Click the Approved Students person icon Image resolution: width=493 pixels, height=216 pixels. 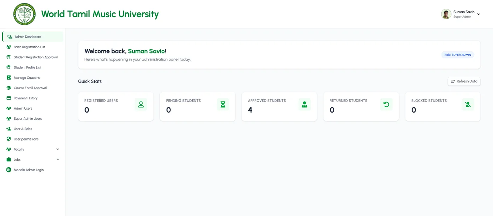tap(305, 104)
